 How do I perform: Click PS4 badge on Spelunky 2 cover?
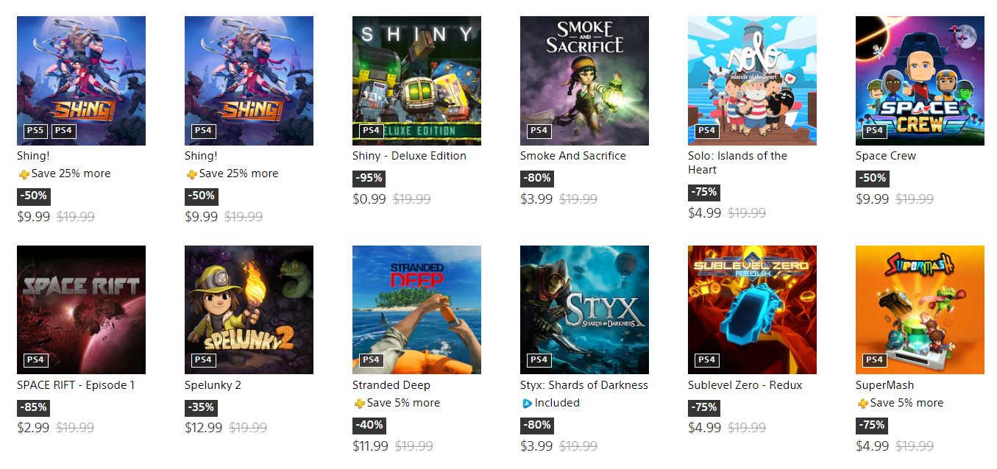click(x=203, y=360)
